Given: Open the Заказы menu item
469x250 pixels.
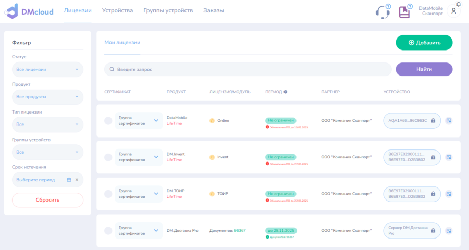Looking at the screenshot, I should point(214,10).
